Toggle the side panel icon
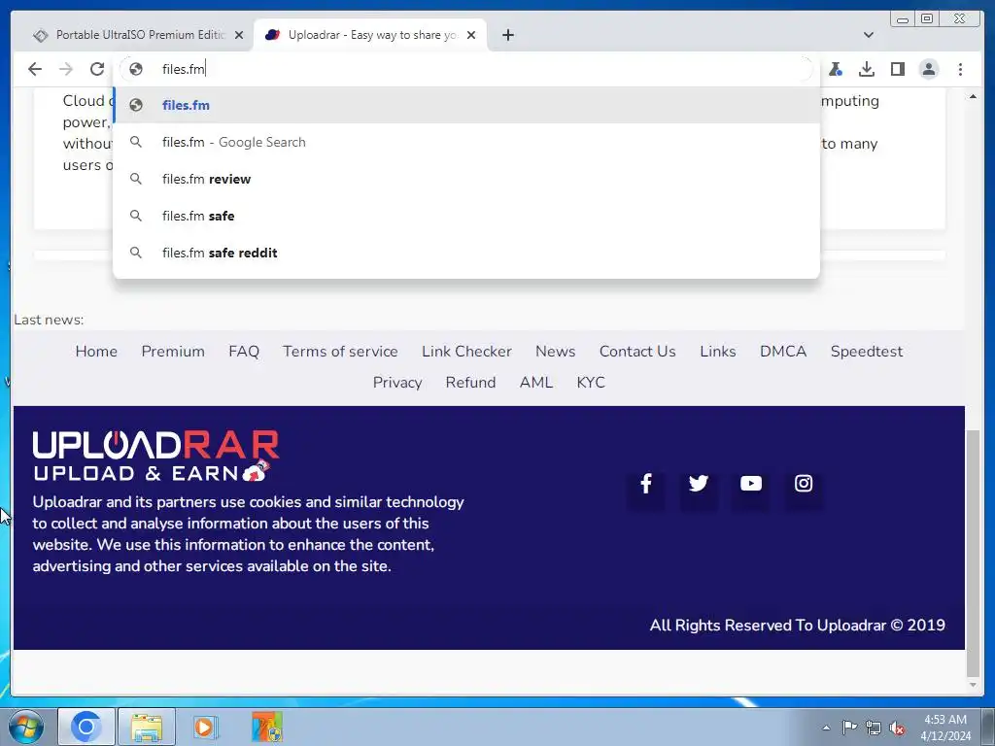 (x=897, y=69)
